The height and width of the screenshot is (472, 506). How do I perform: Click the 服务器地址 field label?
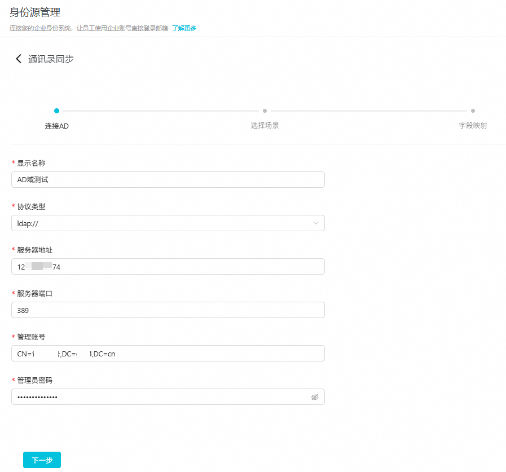[34, 250]
